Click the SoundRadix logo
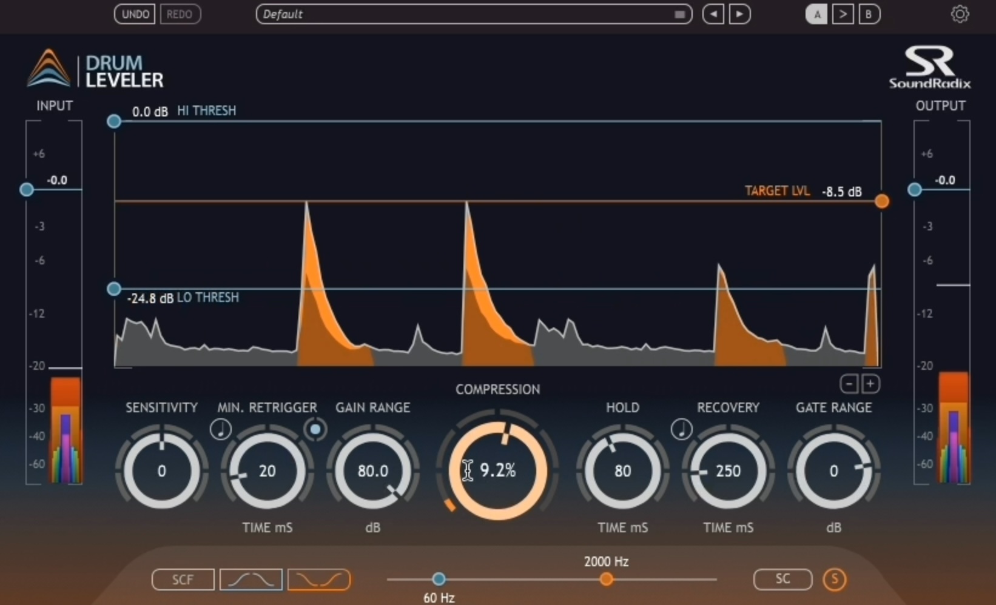This screenshot has height=605, width=996. [x=929, y=67]
